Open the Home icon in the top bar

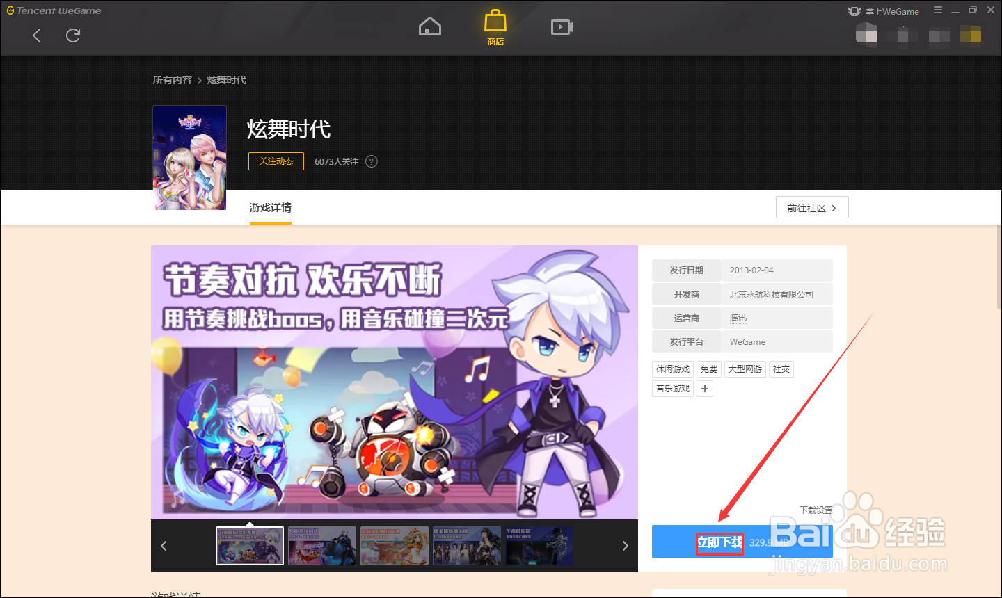coord(430,27)
